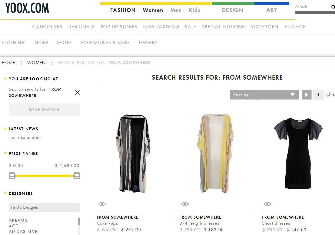Select the CLOTHING category
335x235 pixels.
pyautogui.click(x=13, y=42)
